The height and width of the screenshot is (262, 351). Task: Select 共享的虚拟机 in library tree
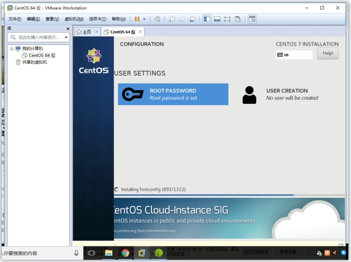[x=34, y=62]
